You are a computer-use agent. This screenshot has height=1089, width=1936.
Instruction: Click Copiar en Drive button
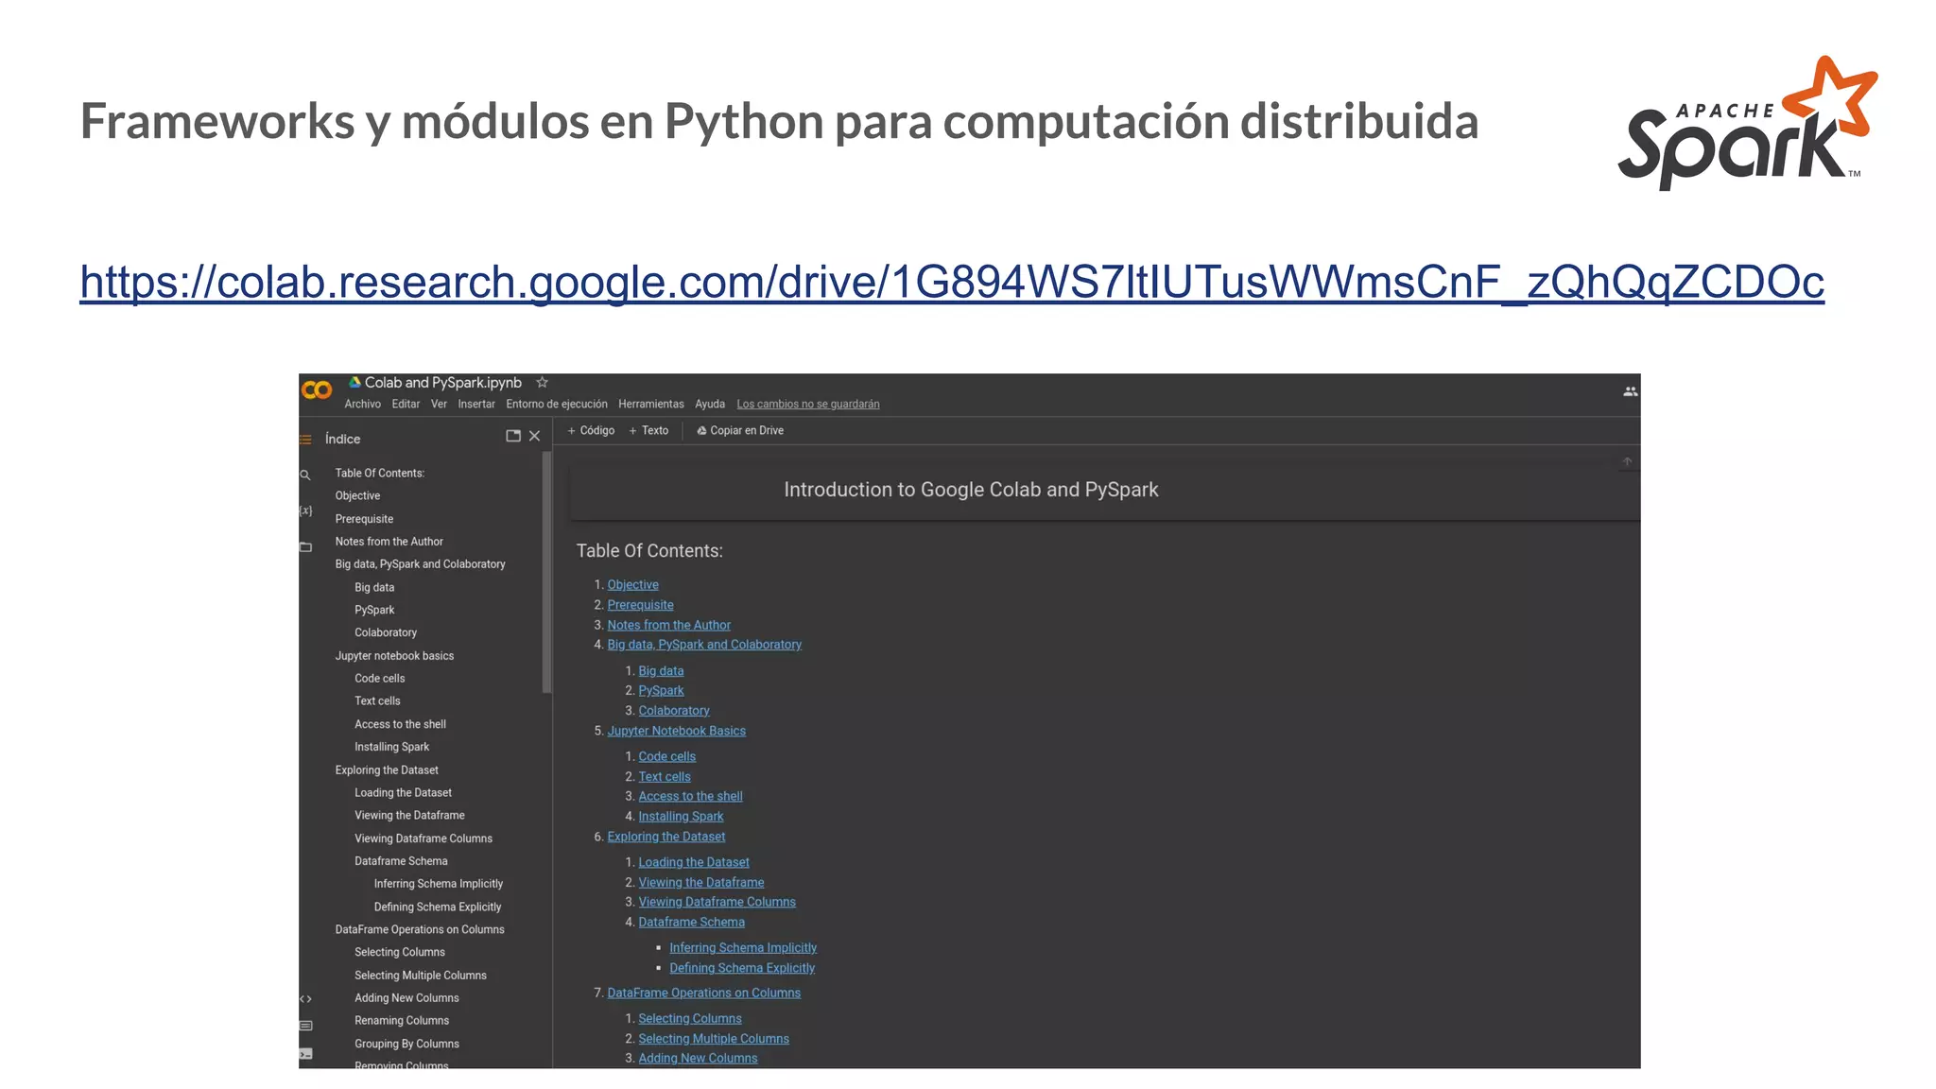point(740,431)
